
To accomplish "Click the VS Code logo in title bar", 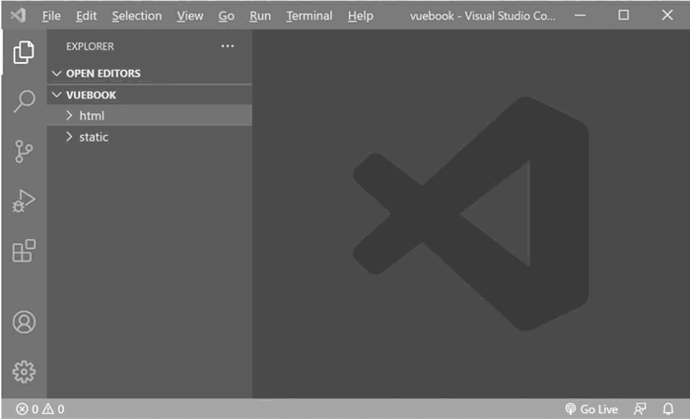I will point(18,16).
